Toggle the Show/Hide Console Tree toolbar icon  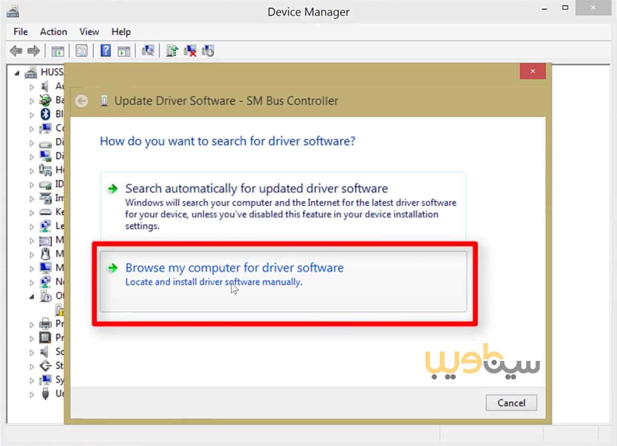tap(57, 50)
